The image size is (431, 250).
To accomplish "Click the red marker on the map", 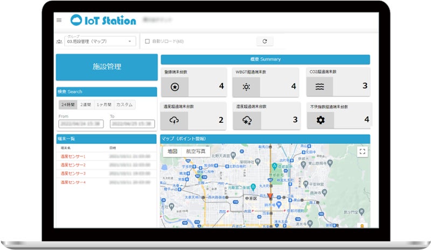I will [x=270, y=196].
